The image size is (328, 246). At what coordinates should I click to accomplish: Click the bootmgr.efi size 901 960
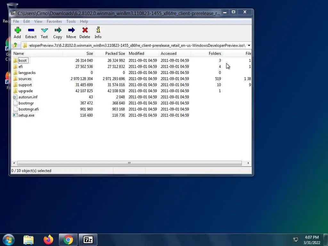point(86,109)
